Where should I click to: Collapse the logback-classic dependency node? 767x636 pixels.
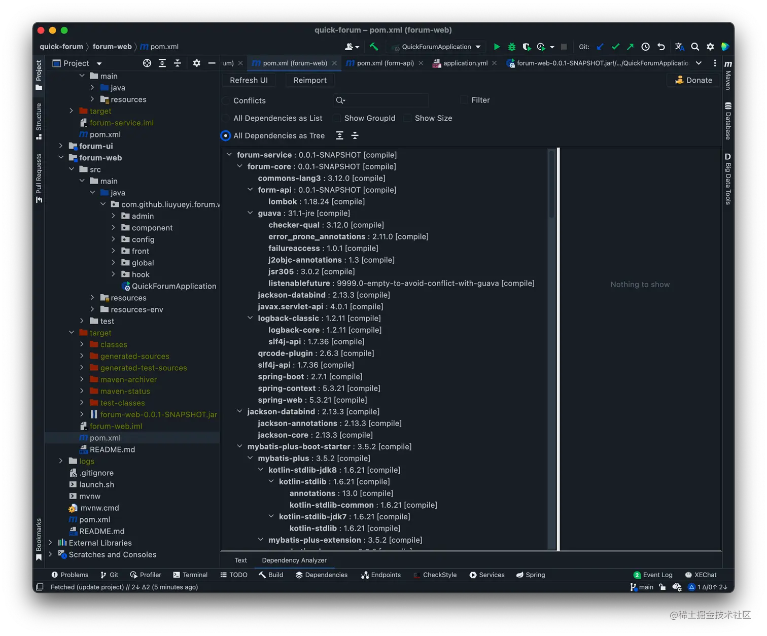[250, 318]
